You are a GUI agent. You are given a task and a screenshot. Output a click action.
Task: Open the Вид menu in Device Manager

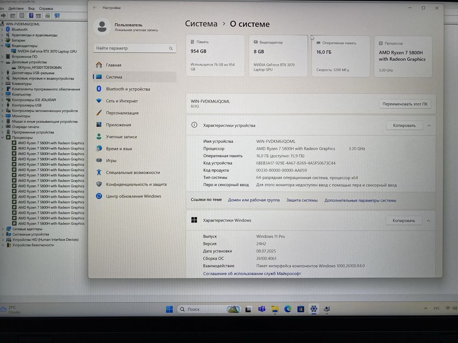point(31,8)
